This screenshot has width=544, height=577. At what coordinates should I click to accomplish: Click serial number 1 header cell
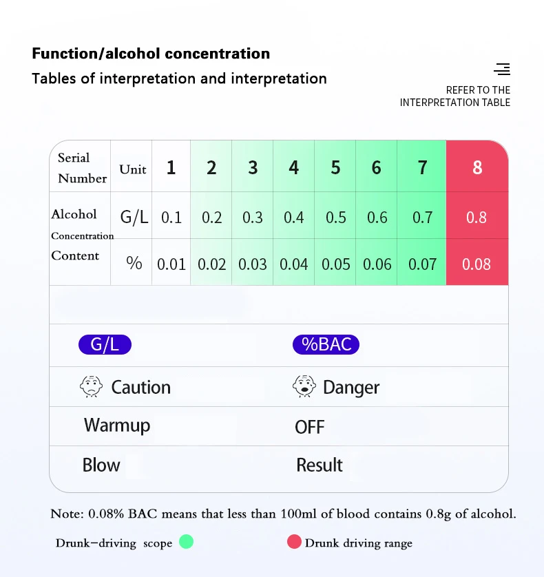[x=171, y=166]
